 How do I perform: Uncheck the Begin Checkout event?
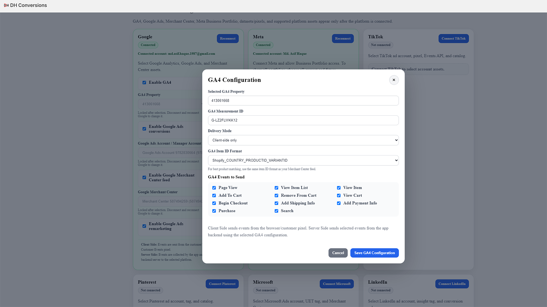214,203
